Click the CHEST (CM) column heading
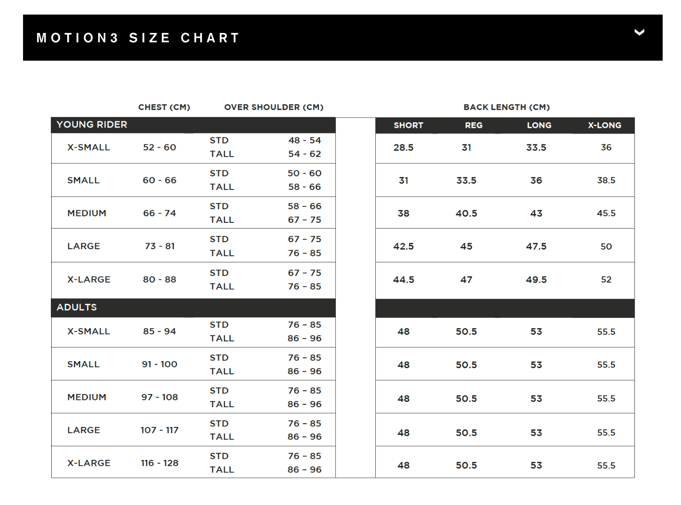The width and height of the screenshot is (681, 505). [164, 107]
